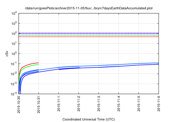
Task: Click the green dashed threshold line
Action: click(x=89, y=36)
